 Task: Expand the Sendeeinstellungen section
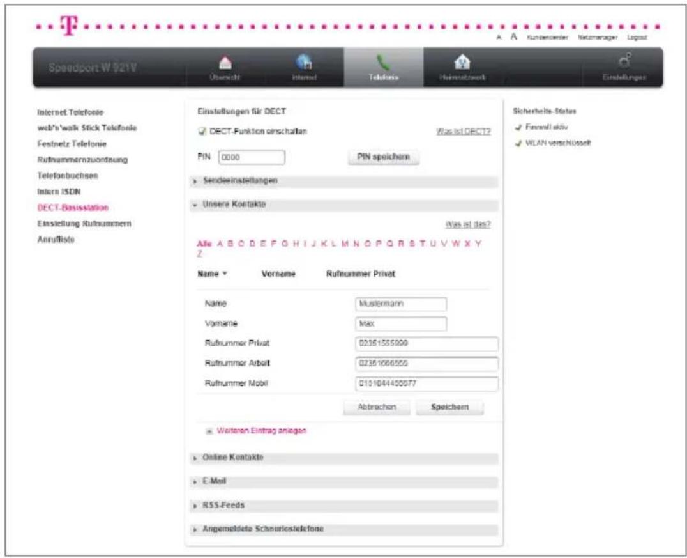[344, 181]
